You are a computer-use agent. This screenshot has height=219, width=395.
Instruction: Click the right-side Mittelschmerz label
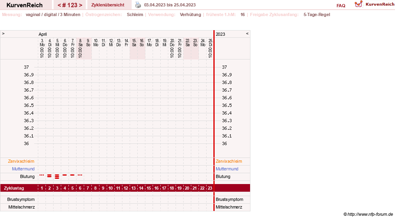pyautogui.click(x=229, y=207)
